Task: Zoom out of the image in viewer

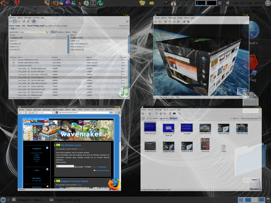Action: [170, 22]
